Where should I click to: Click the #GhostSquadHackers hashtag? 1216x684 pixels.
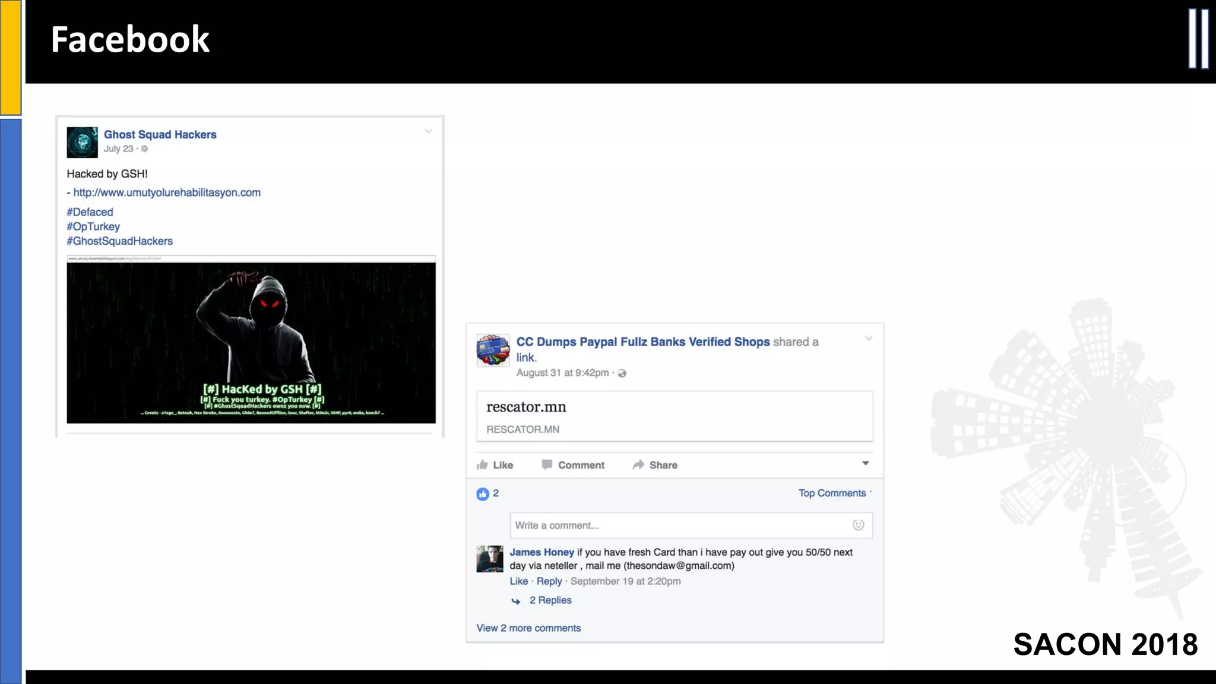click(119, 241)
